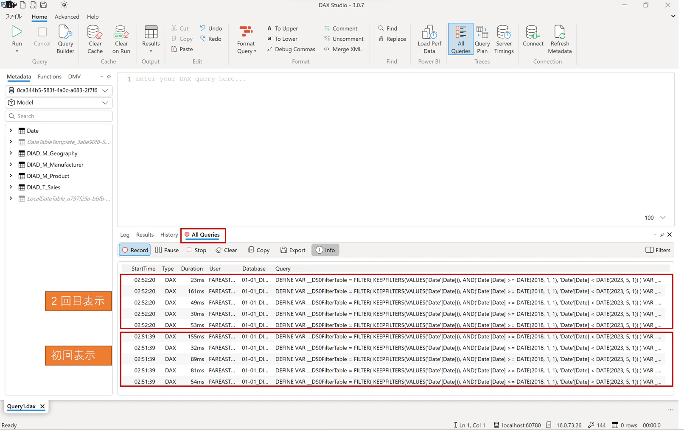
Task: Show the Filters panel in All Queries
Action: pyautogui.click(x=658, y=250)
